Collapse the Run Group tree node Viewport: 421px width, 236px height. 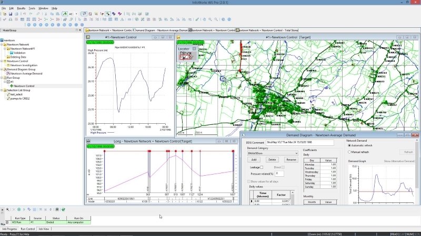(x=2, y=78)
